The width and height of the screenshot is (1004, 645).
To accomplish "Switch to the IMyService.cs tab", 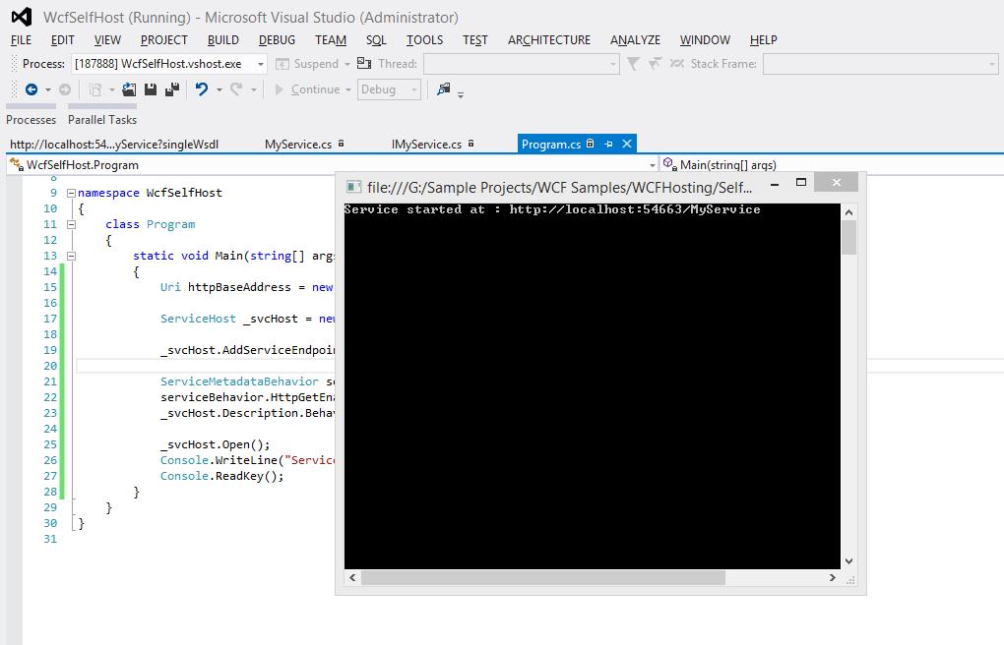I will click(426, 144).
